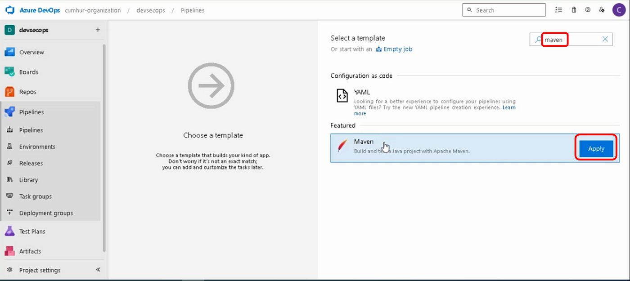Open the Boards icon in sidebar

click(10, 72)
